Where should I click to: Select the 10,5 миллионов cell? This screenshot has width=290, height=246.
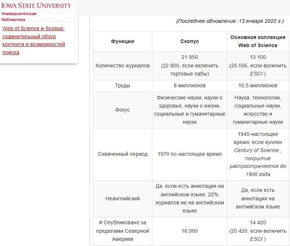pyautogui.click(x=258, y=86)
